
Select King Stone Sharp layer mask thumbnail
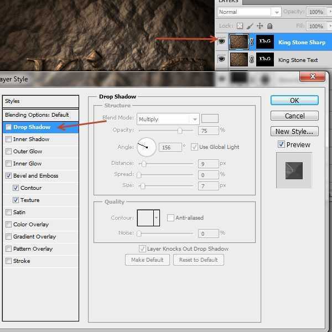click(x=265, y=42)
